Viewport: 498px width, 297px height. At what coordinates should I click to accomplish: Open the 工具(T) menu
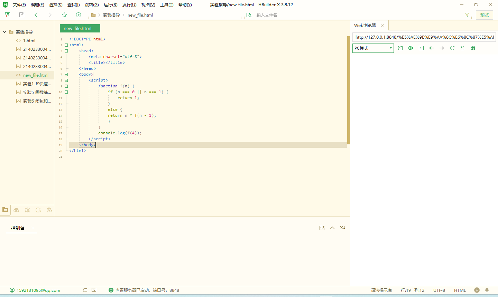click(x=167, y=5)
